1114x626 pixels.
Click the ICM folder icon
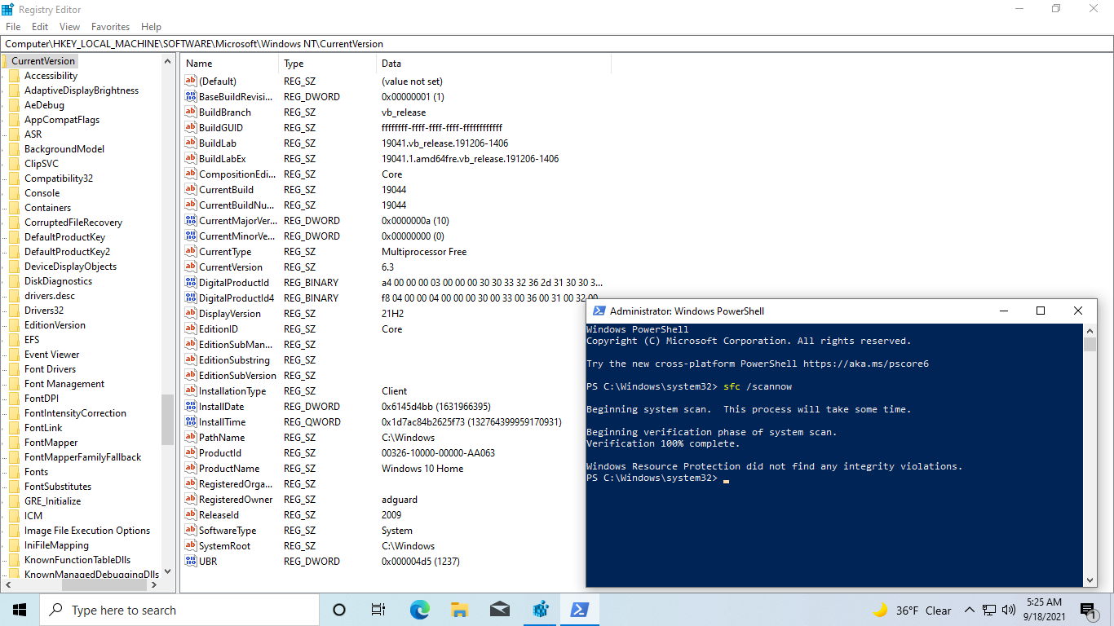point(14,516)
